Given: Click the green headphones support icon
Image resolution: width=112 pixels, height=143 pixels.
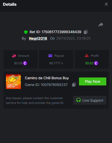Looking at the screenshot, I should tap(78, 100).
